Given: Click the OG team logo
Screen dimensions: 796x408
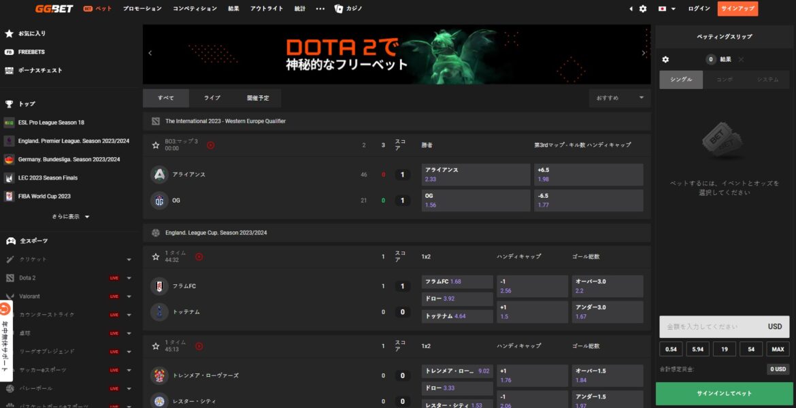Looking at the screenshot, I should coord(159,201).
